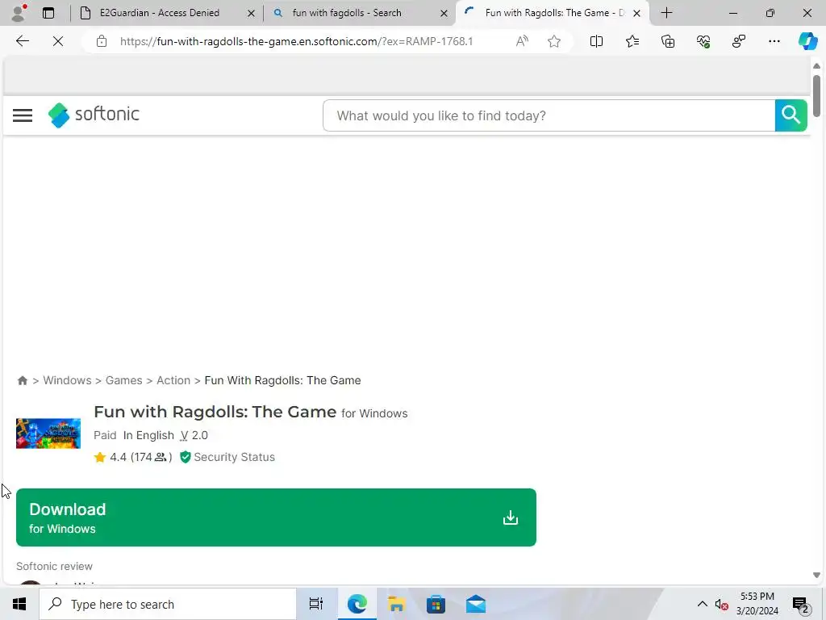
Task: Open the Windows Start menu
Action: tap(19, 604)
